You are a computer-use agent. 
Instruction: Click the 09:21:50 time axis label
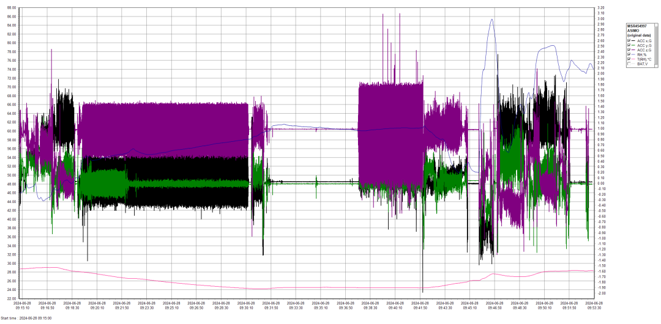point(122,307)
